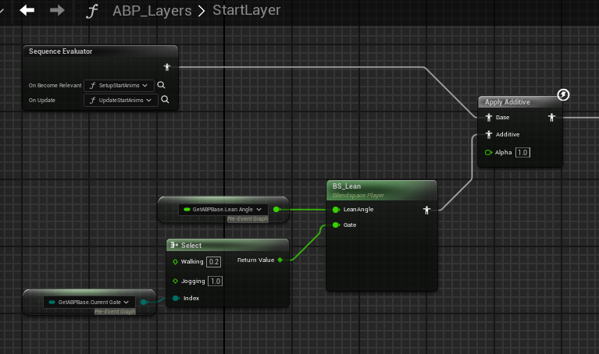Click the Sequence Evaluator output pose pin
This screenshot has width=599, height=354.
[x=167, y=67]
